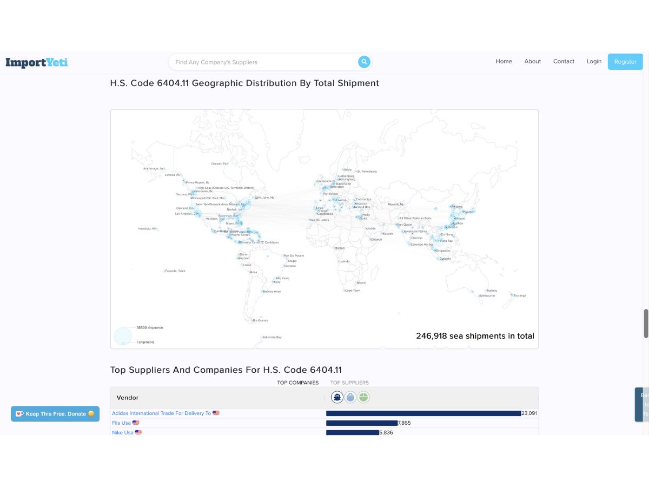Click the US flag next to Adidas
The image size is (649, 487).
(x=216, y=413)
